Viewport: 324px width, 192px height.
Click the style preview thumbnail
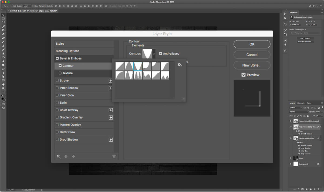252,98
